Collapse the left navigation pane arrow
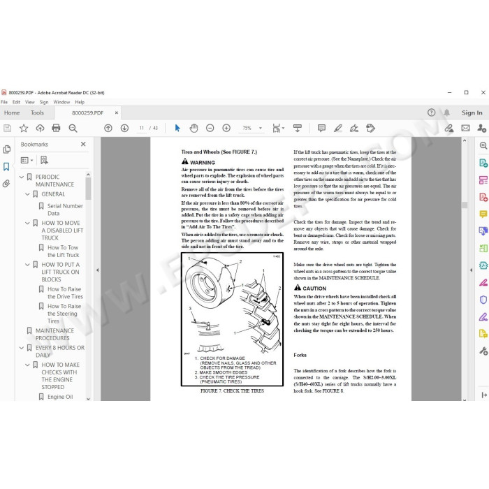This screenshot has width=489, height=489. (97, 270)
